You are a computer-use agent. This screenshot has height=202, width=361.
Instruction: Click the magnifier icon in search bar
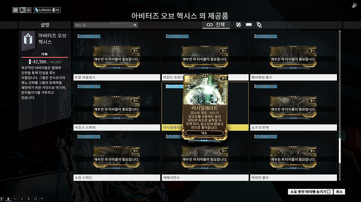pos(135,25)
